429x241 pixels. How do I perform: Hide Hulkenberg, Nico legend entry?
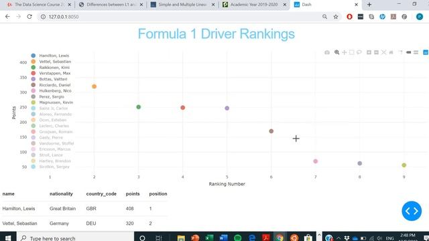click(x=51, y=91)
